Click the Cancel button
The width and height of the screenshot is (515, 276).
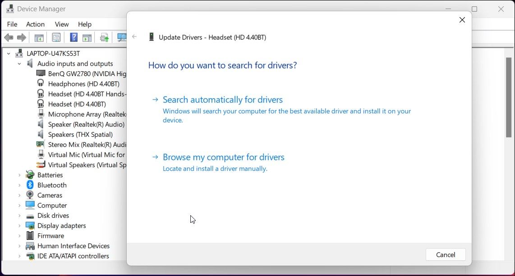pos(446,255)
